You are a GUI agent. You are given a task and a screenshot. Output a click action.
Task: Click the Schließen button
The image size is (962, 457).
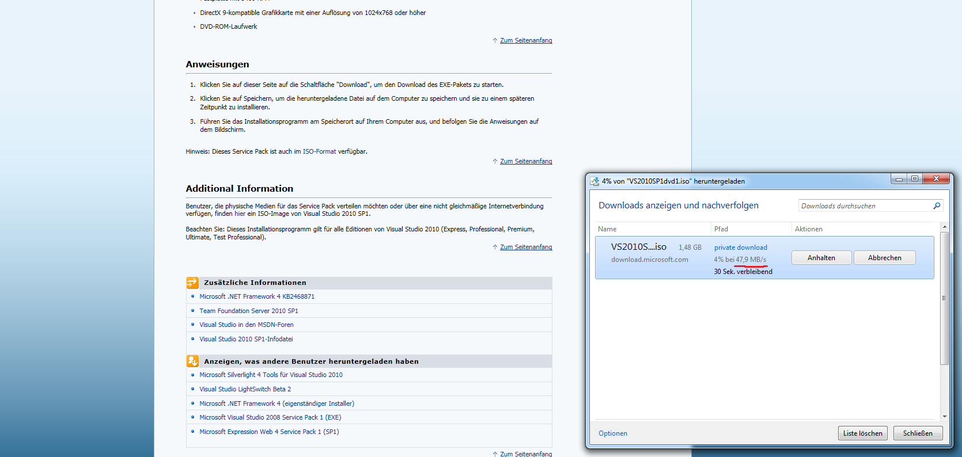tap(918, 433)
